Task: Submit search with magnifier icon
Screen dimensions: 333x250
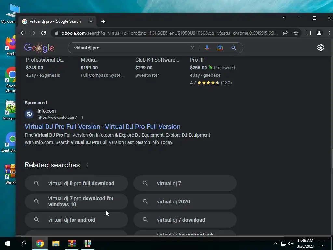Action: [233, 48]
